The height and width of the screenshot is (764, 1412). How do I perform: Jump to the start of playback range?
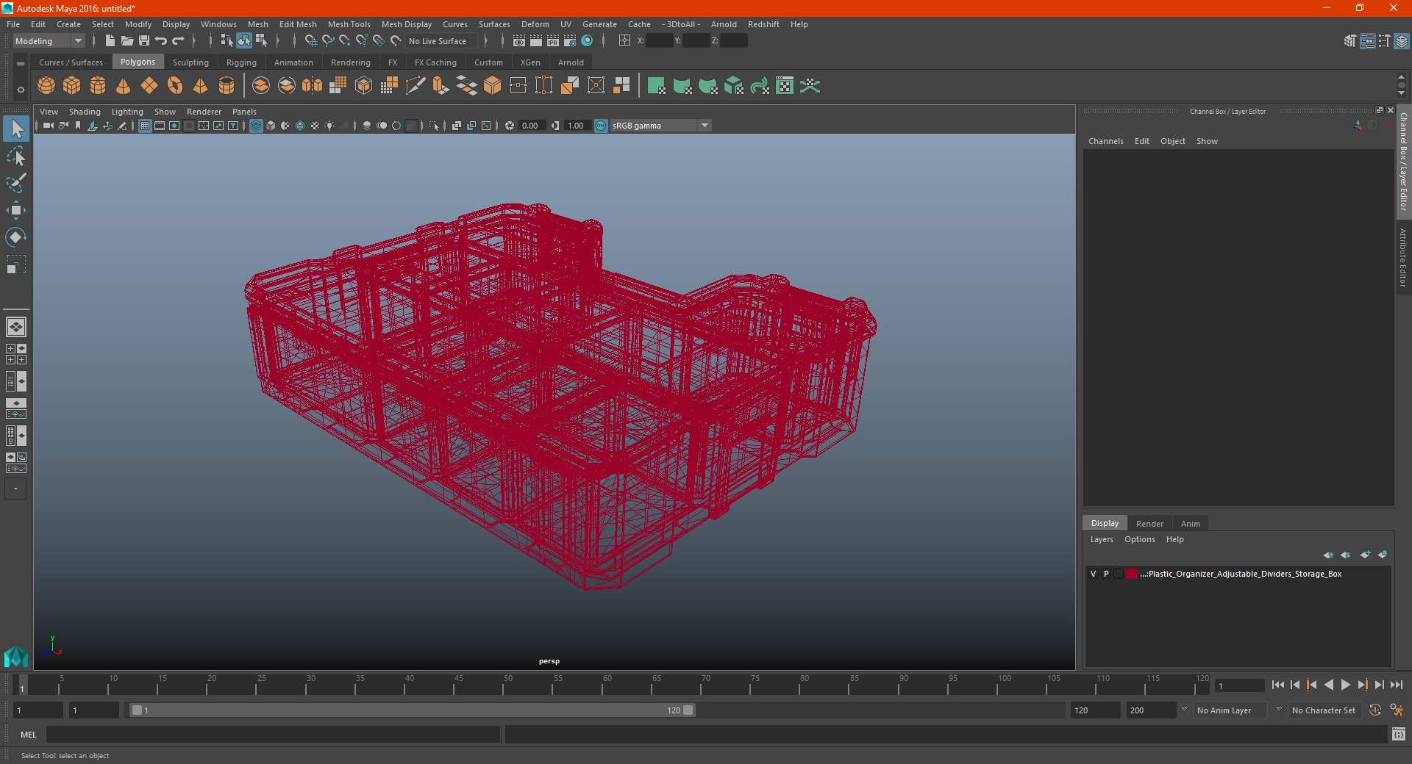tap(1278, 685)
